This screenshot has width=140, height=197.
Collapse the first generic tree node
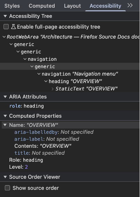pyautogui.click(x=11, y=44)
